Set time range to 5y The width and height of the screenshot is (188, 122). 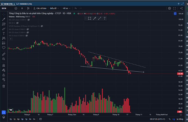point(11,119)
